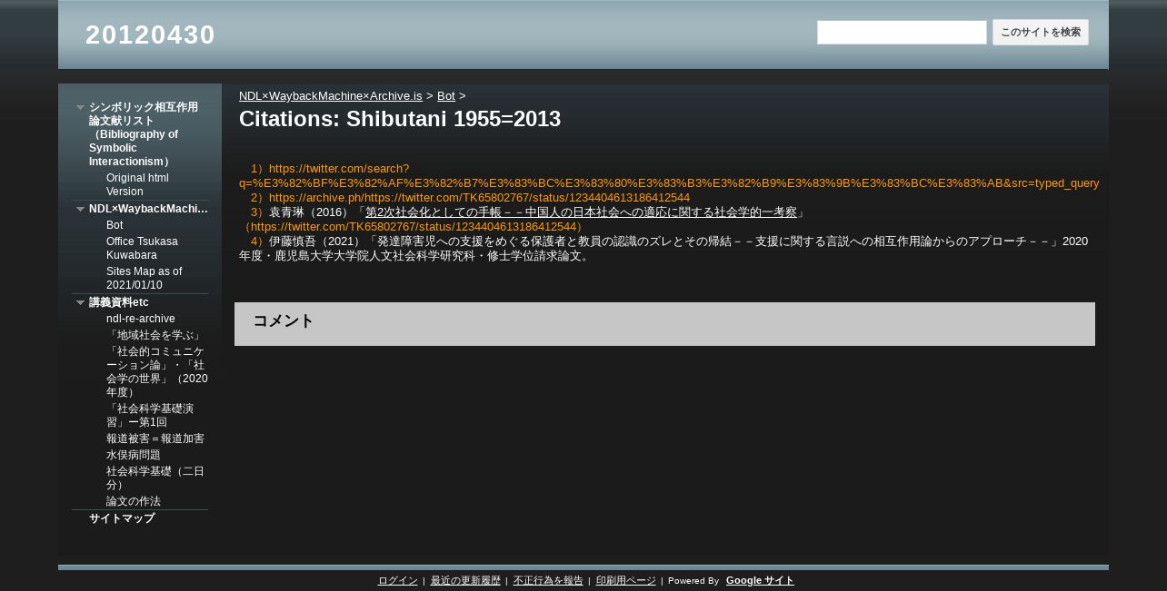Image resolution: width=1167 pixels, height=591 pixels.
Task: Open Office Tsukasa Kuwabara sidebar page
Action: tap(142, 248)
